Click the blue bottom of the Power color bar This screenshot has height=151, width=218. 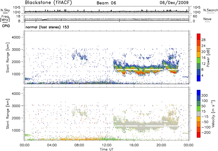tap(199, 78)
